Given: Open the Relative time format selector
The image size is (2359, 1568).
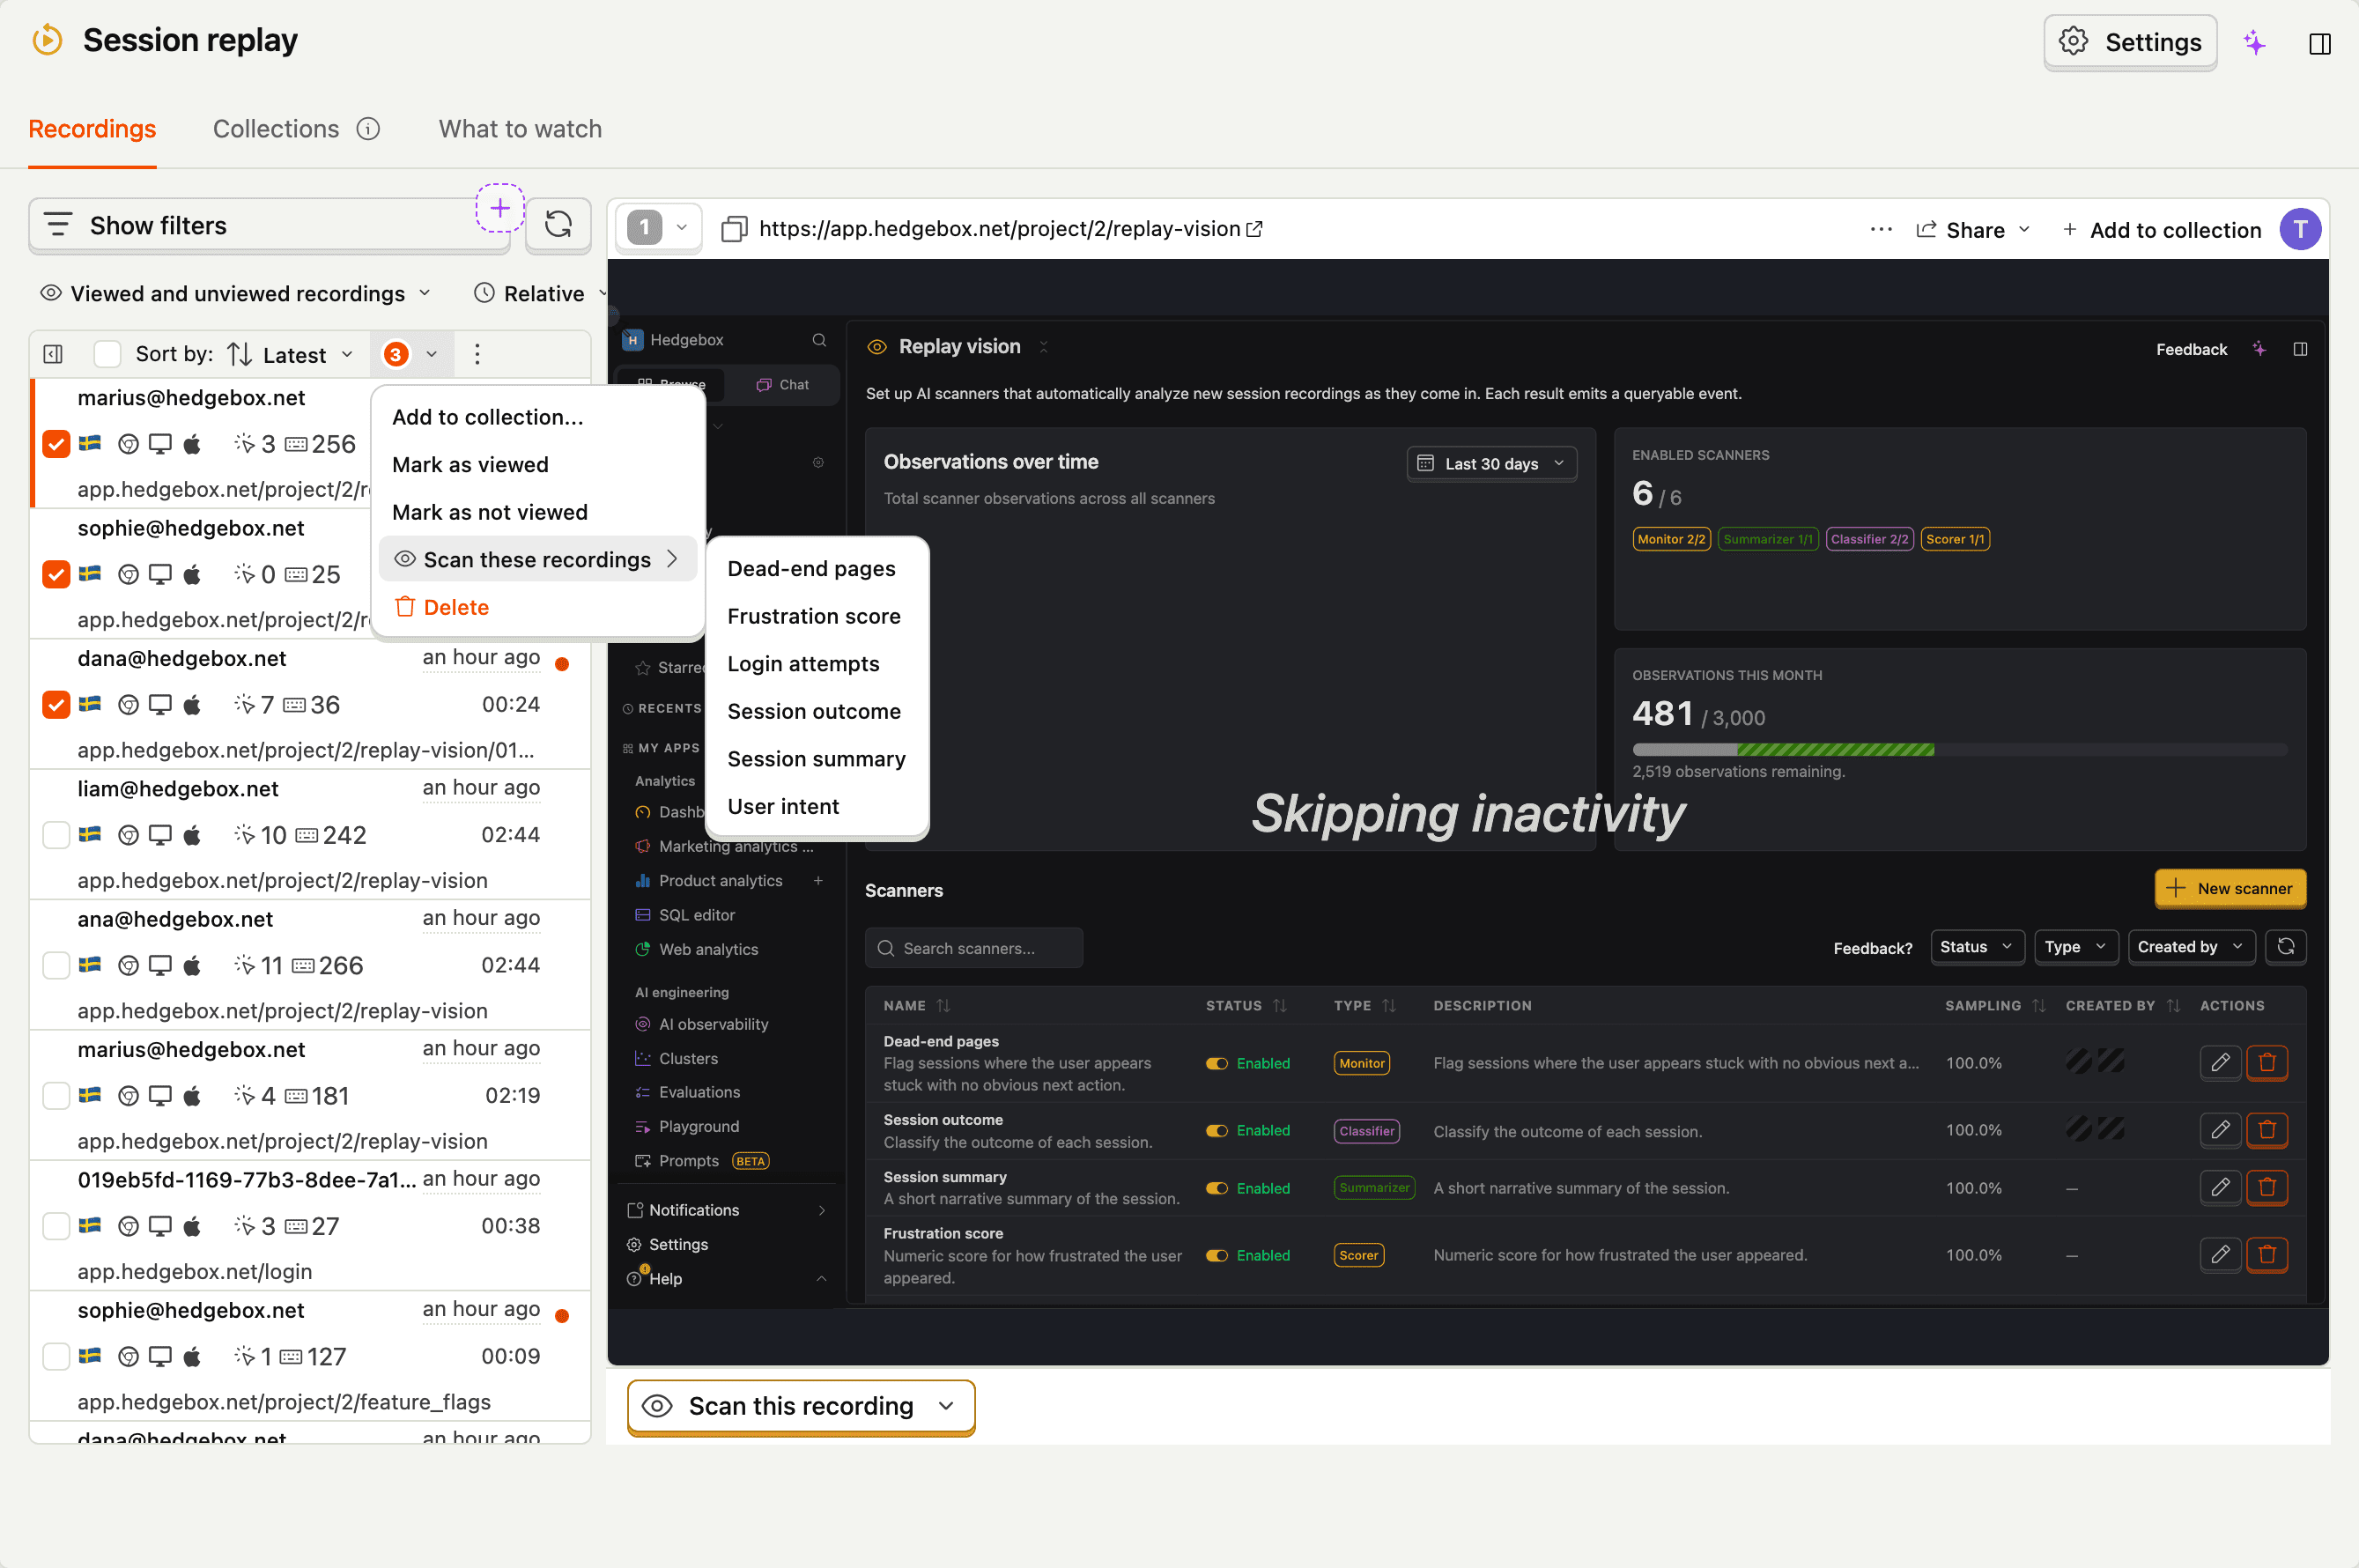Looking at the screenshot, I should (540, 293).
